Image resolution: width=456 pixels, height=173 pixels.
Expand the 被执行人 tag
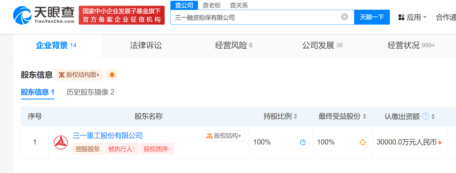122,149
